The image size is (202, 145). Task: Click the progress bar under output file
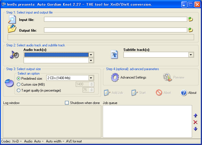(x=101, y=37)
